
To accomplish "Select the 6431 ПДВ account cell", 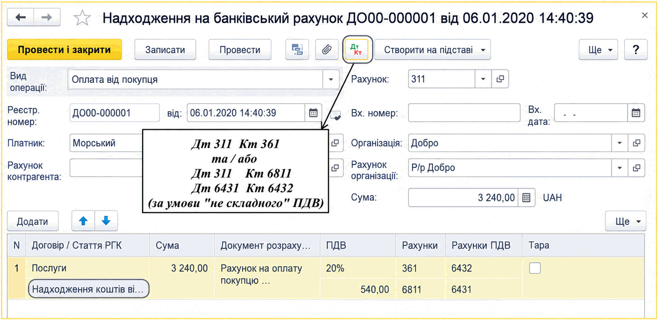I will [484, 289].
